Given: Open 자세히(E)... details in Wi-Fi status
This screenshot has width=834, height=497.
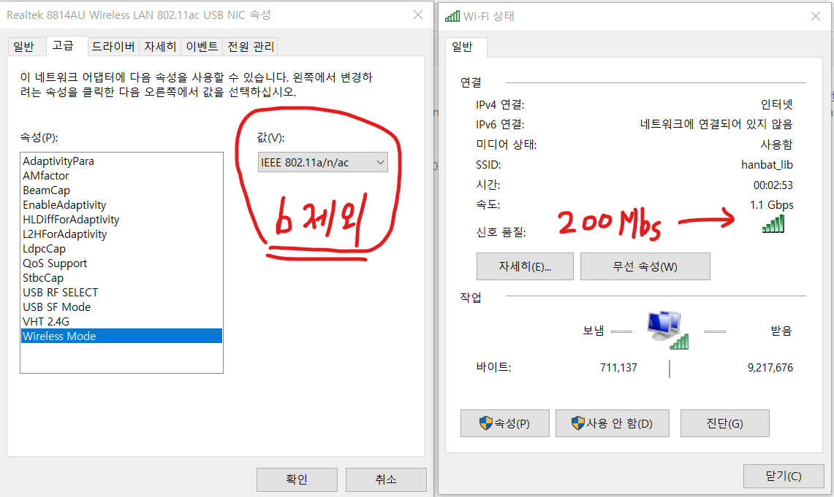Looking at the screenshot, I should (525, 266).
